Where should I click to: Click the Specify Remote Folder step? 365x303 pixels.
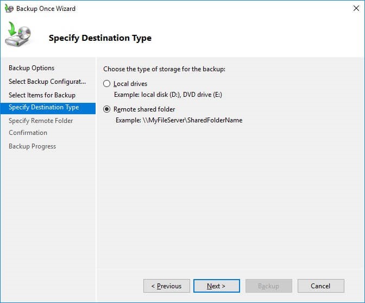[41, 121]
